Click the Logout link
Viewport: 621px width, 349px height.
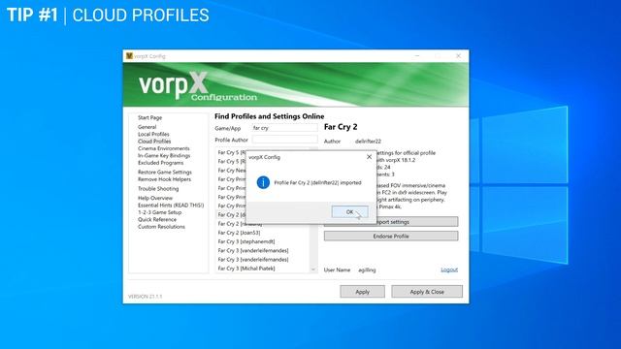click(x=449, y=270)
